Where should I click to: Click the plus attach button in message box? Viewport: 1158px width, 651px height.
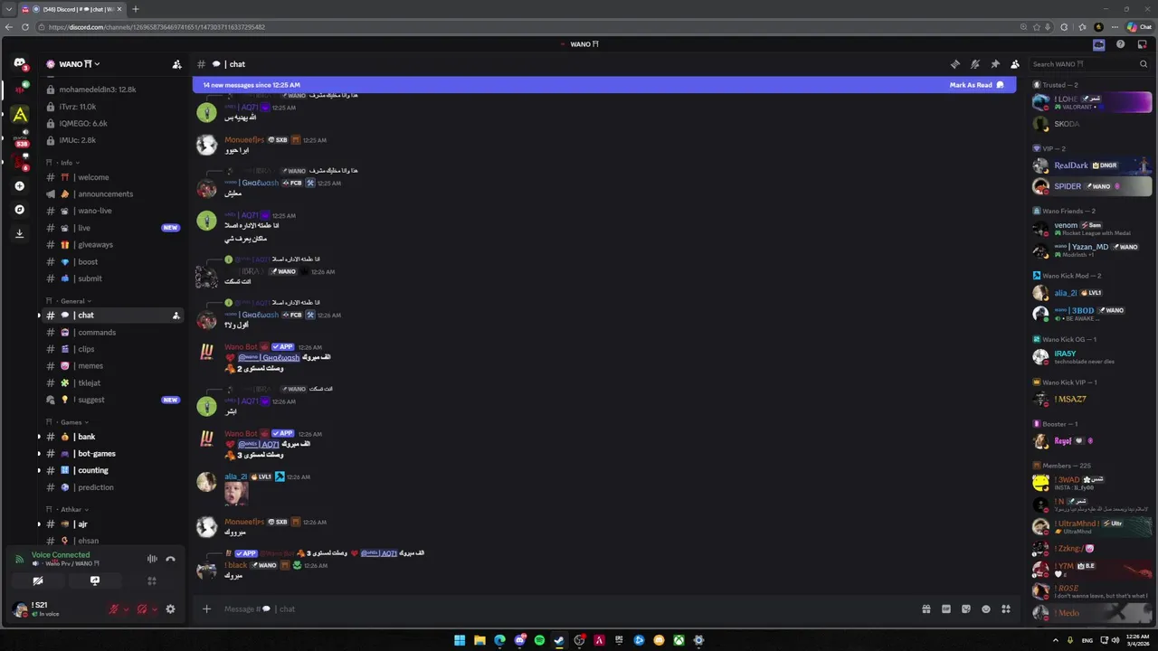[x=206, y=609]
